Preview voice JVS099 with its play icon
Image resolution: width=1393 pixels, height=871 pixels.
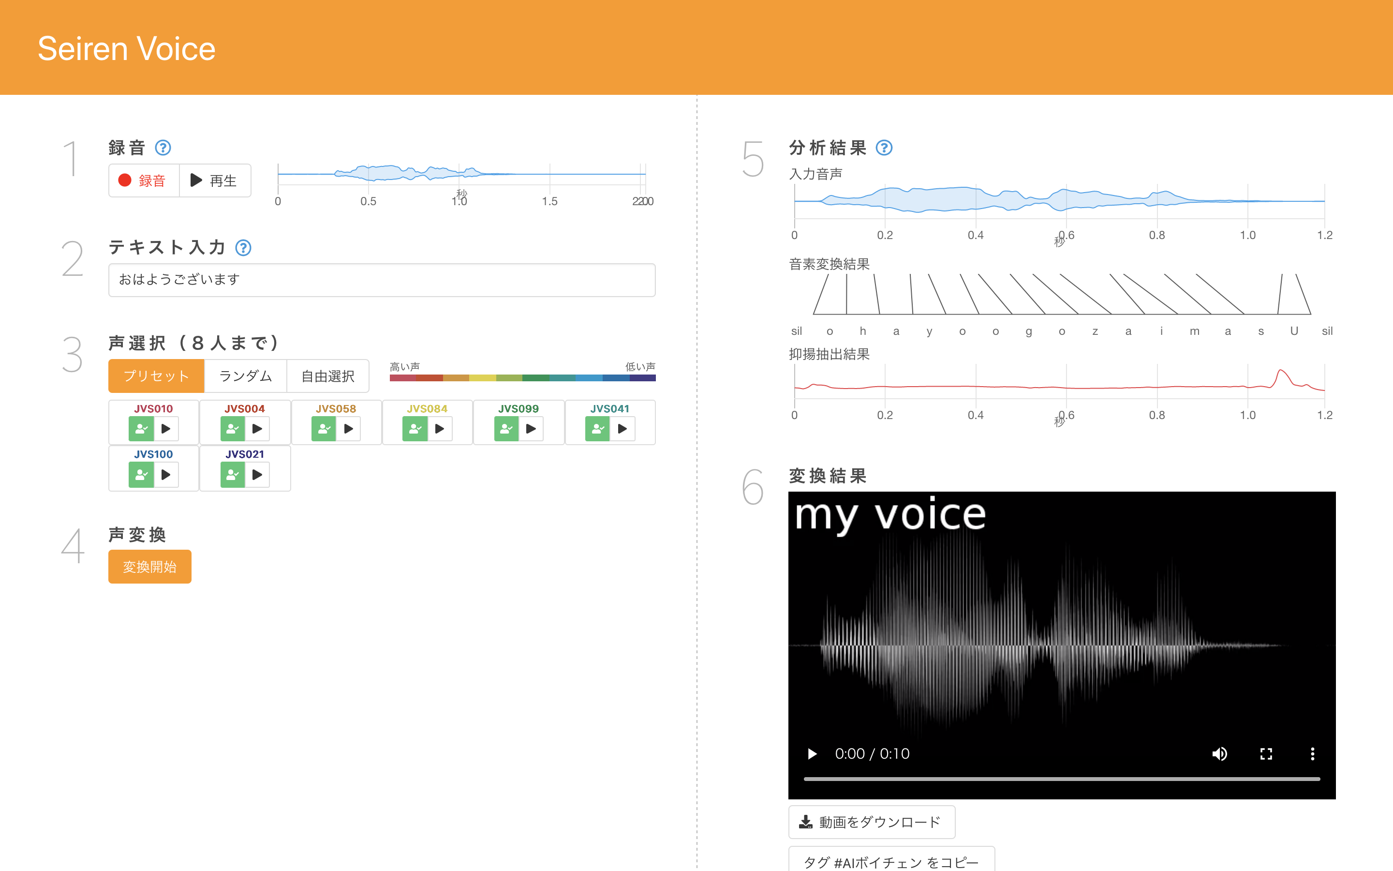click(531, 429)
